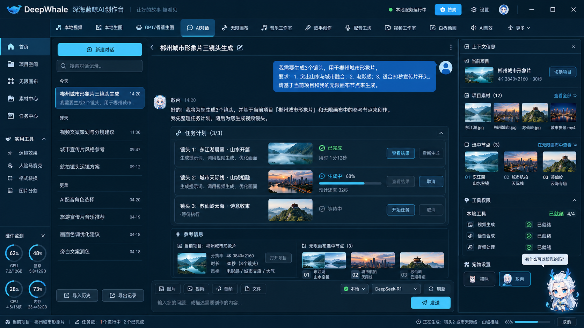Select the 运镜效果 tool

25,153
